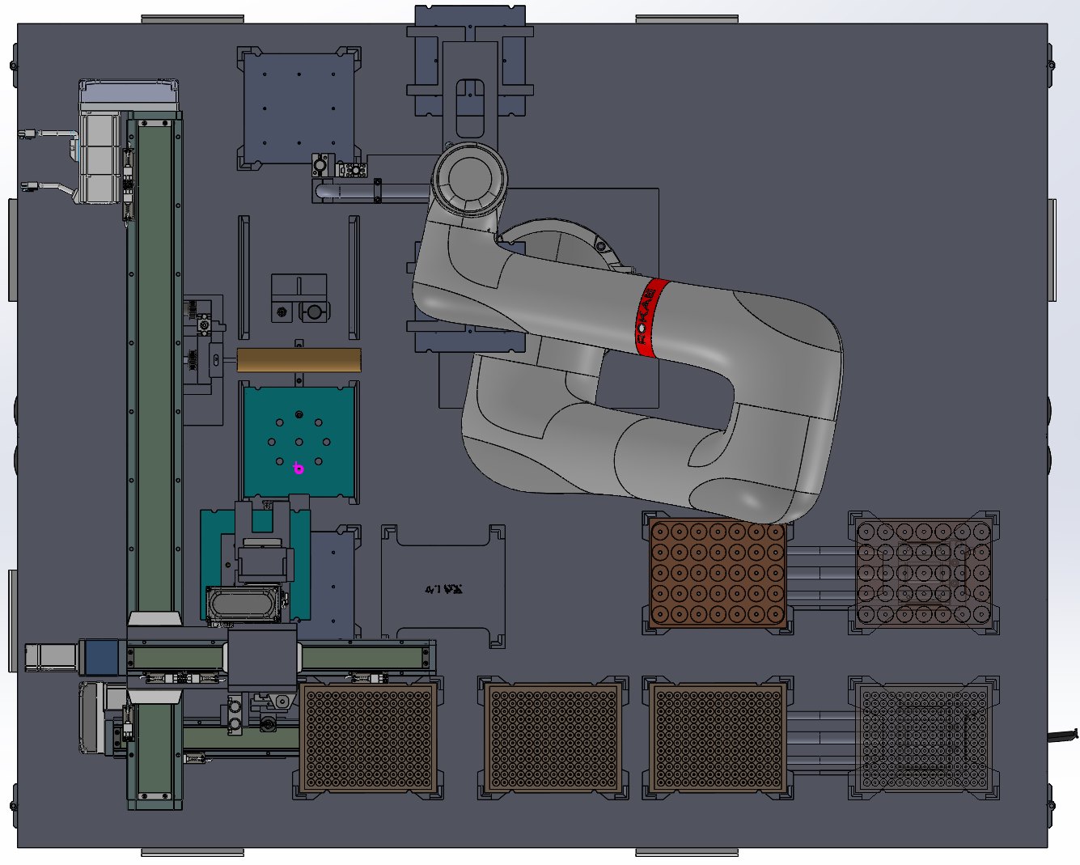Select the brown large-hole rack beneath robot arm
The width and height of the screenshot is (1080, 865).
717,574
